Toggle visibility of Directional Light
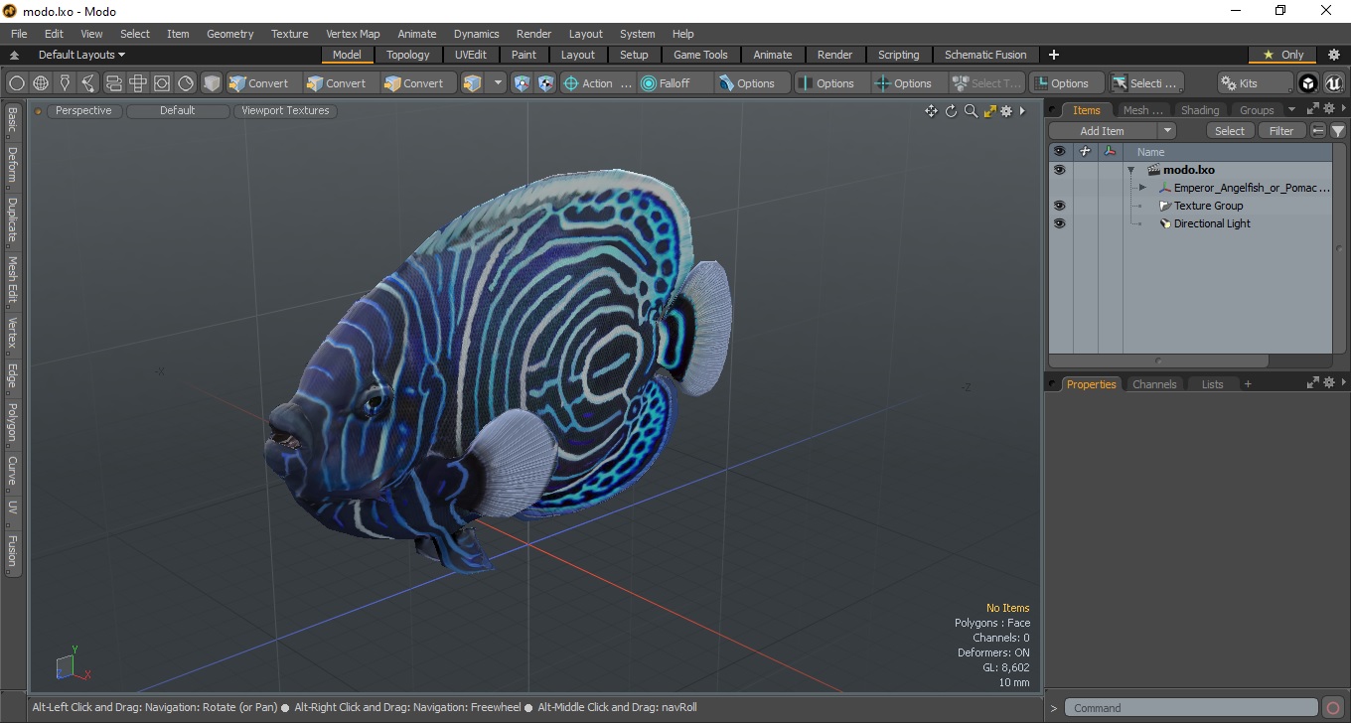The image size is (1351, 723). click(x=1059, y=223)
